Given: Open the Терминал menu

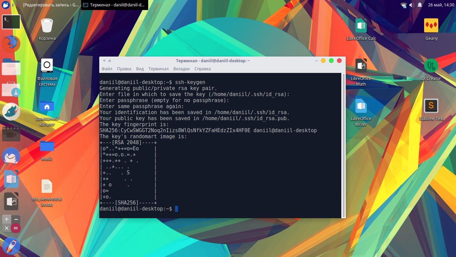Looking at the screenshot, I should tap(158, 69).
